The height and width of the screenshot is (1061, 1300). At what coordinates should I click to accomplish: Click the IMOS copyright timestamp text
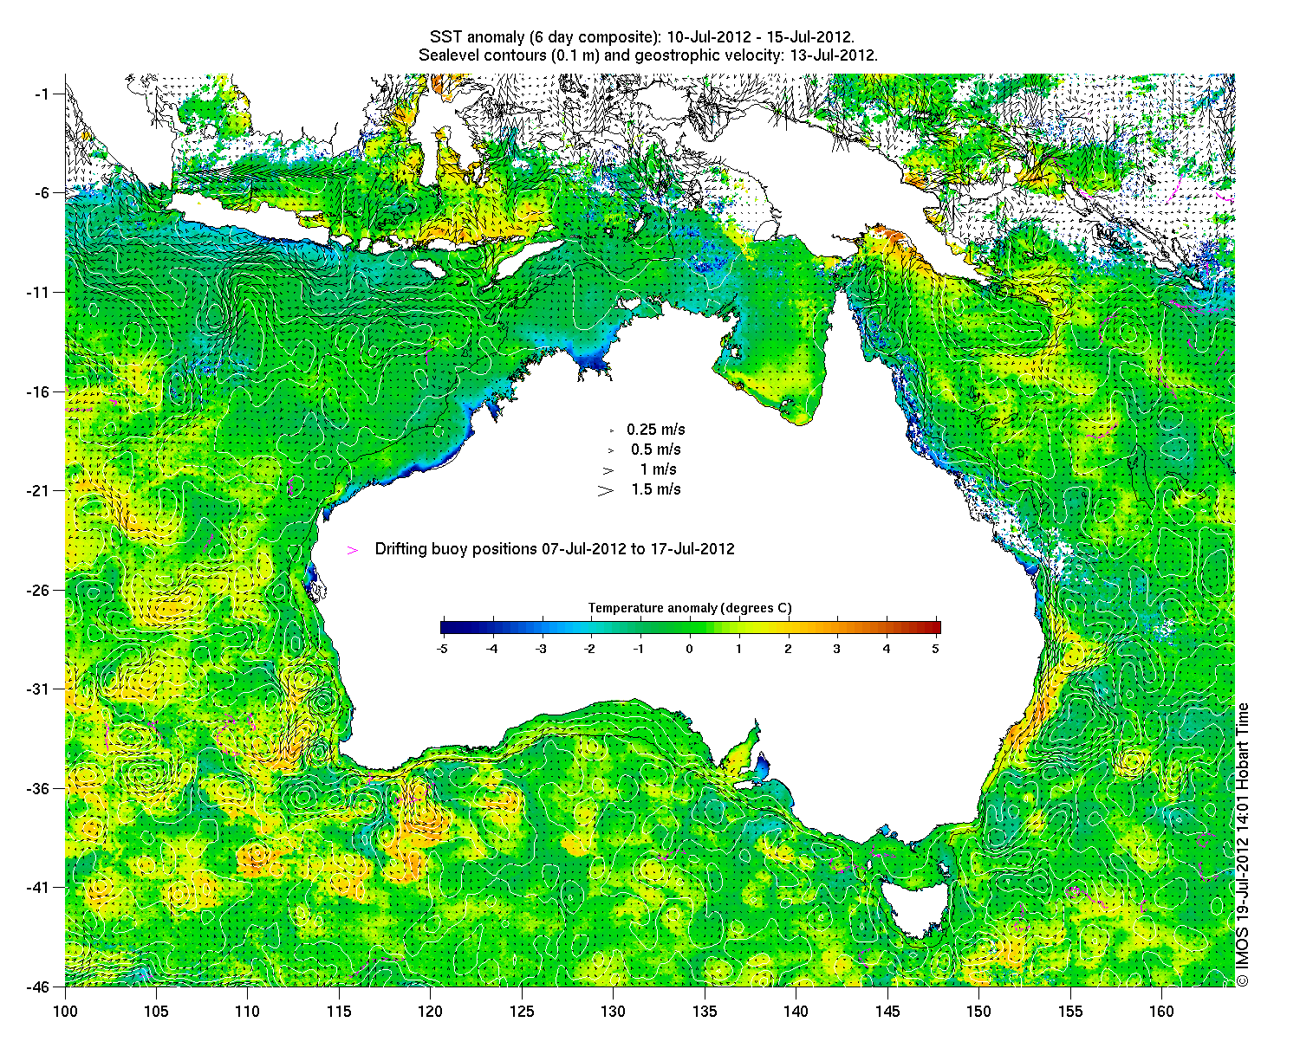click(x=1242, y=844)
